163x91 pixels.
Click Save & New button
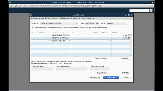(111, 77)
